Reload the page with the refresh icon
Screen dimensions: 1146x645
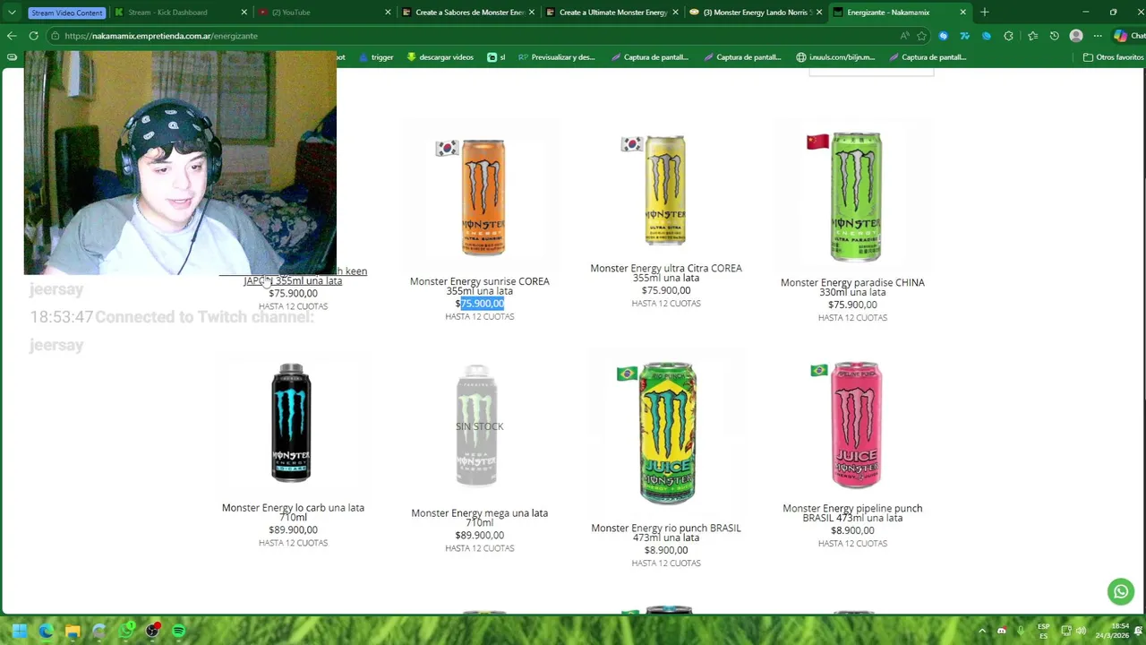pyautogui.click(x=33, y=36)
